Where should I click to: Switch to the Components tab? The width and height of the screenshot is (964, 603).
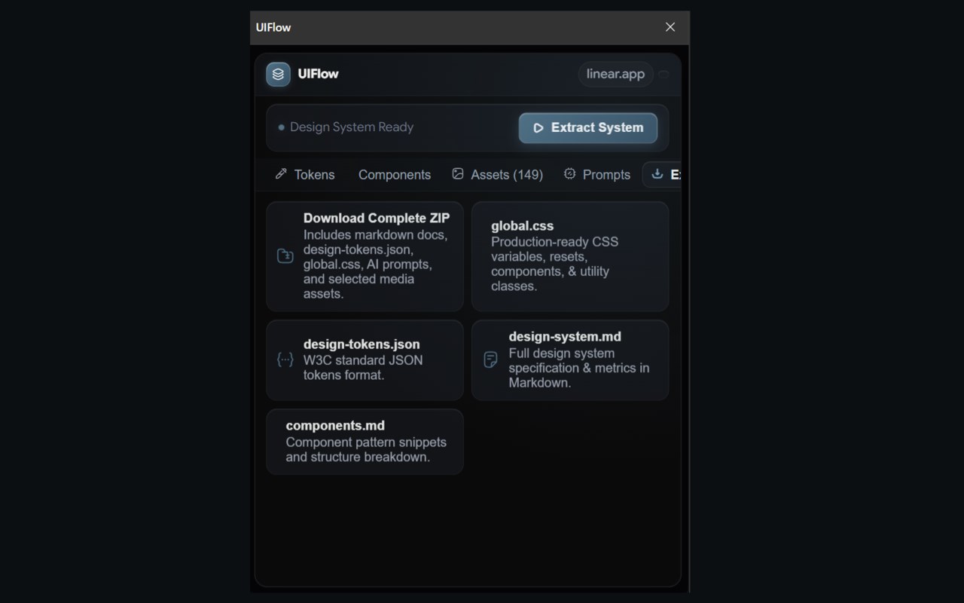pyautogui.click(x=395, y=174)
